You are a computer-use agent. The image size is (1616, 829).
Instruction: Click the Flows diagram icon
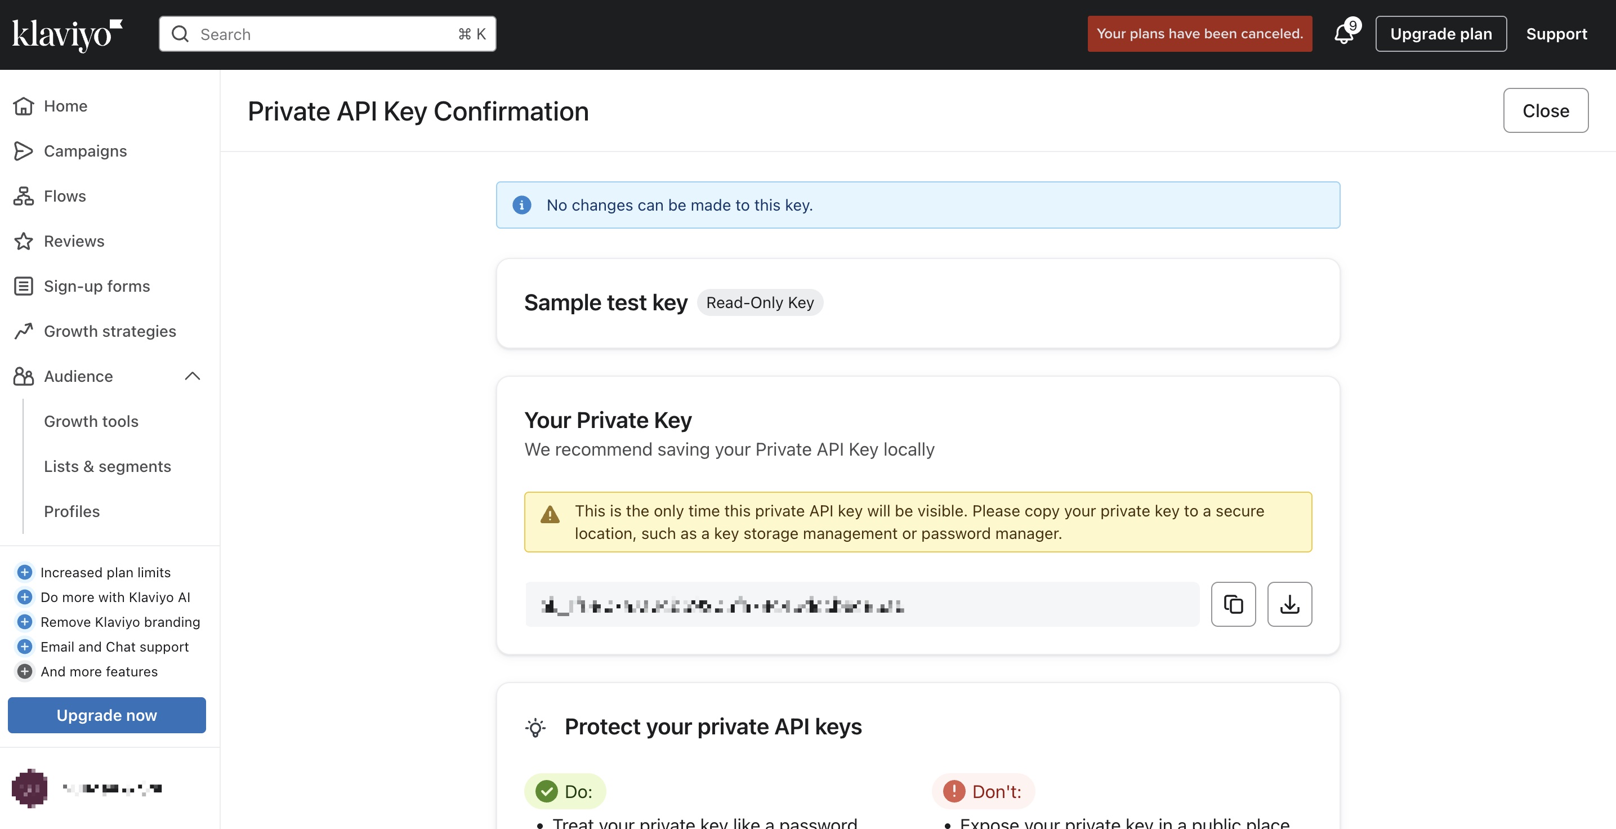[23, 197]
